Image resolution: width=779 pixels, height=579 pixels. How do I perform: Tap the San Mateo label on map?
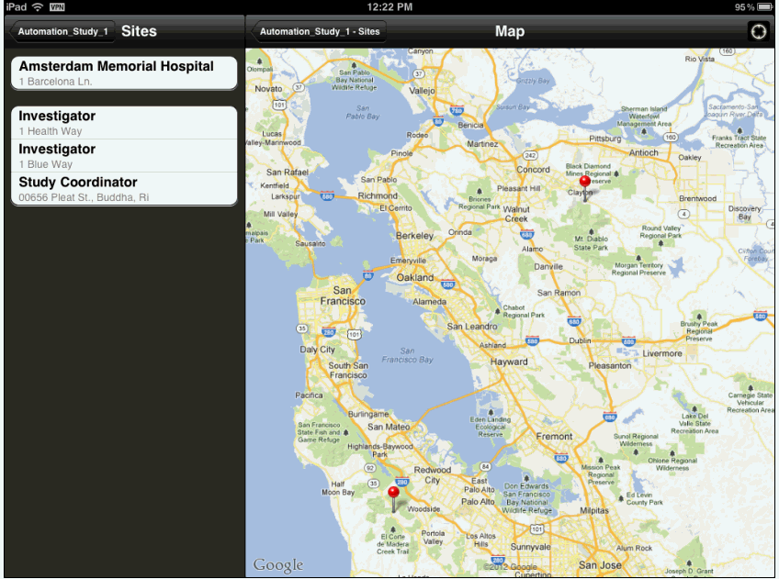click(389, 427)
